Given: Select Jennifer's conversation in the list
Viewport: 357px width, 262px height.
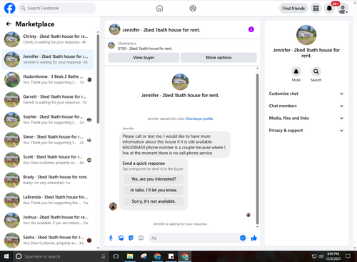Looking at the screenshot, I should point(49,59).
